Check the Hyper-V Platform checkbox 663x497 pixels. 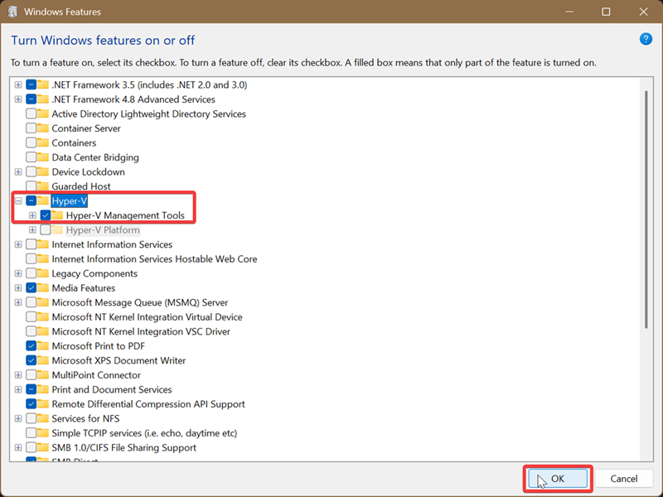[46, 229]
